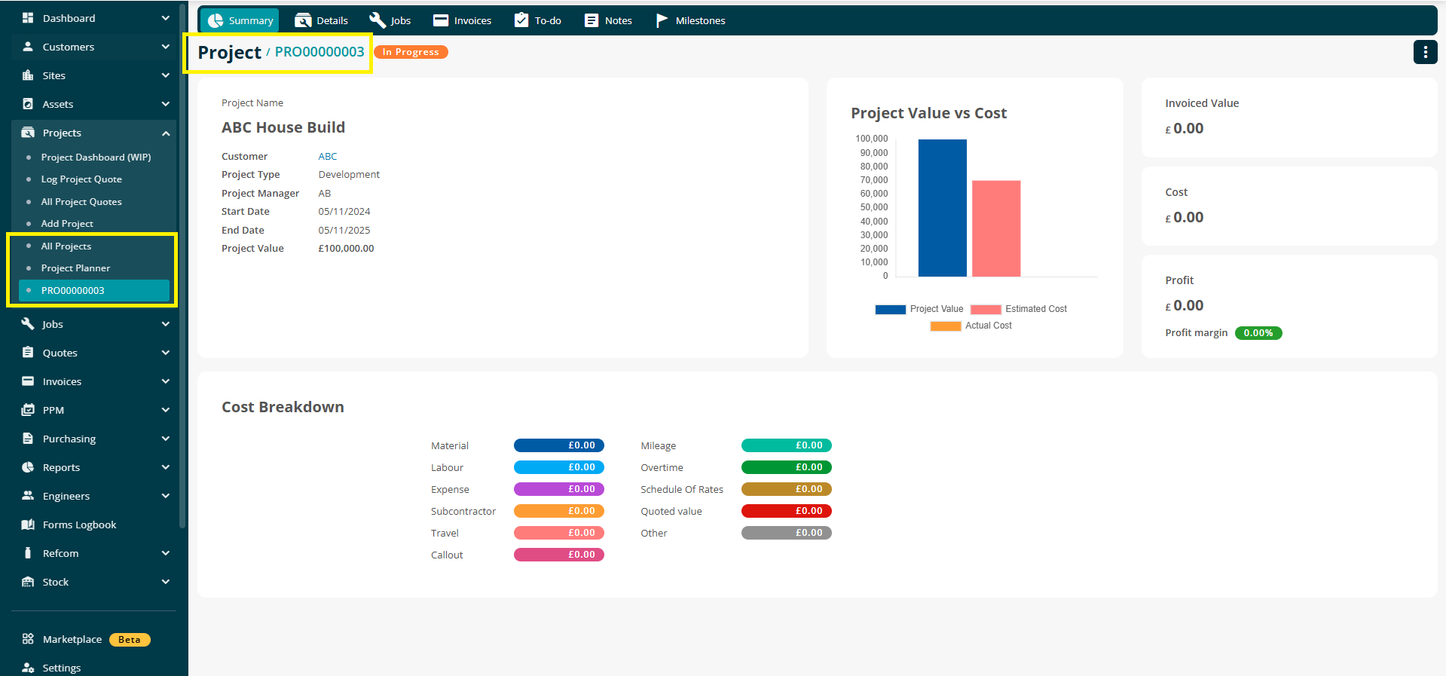This screenshot has height=676, width=1446.
Task: Click the Engineers people icon
Action: pos(28,496)
